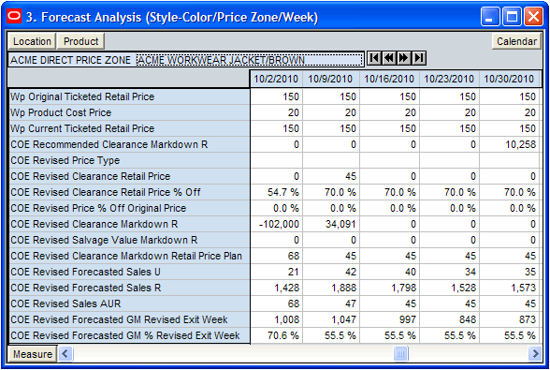Click the horizontal scrollbar thumb
Image resolution: width=550 pixels, height=370 pixels.
(x=400, y=353)
